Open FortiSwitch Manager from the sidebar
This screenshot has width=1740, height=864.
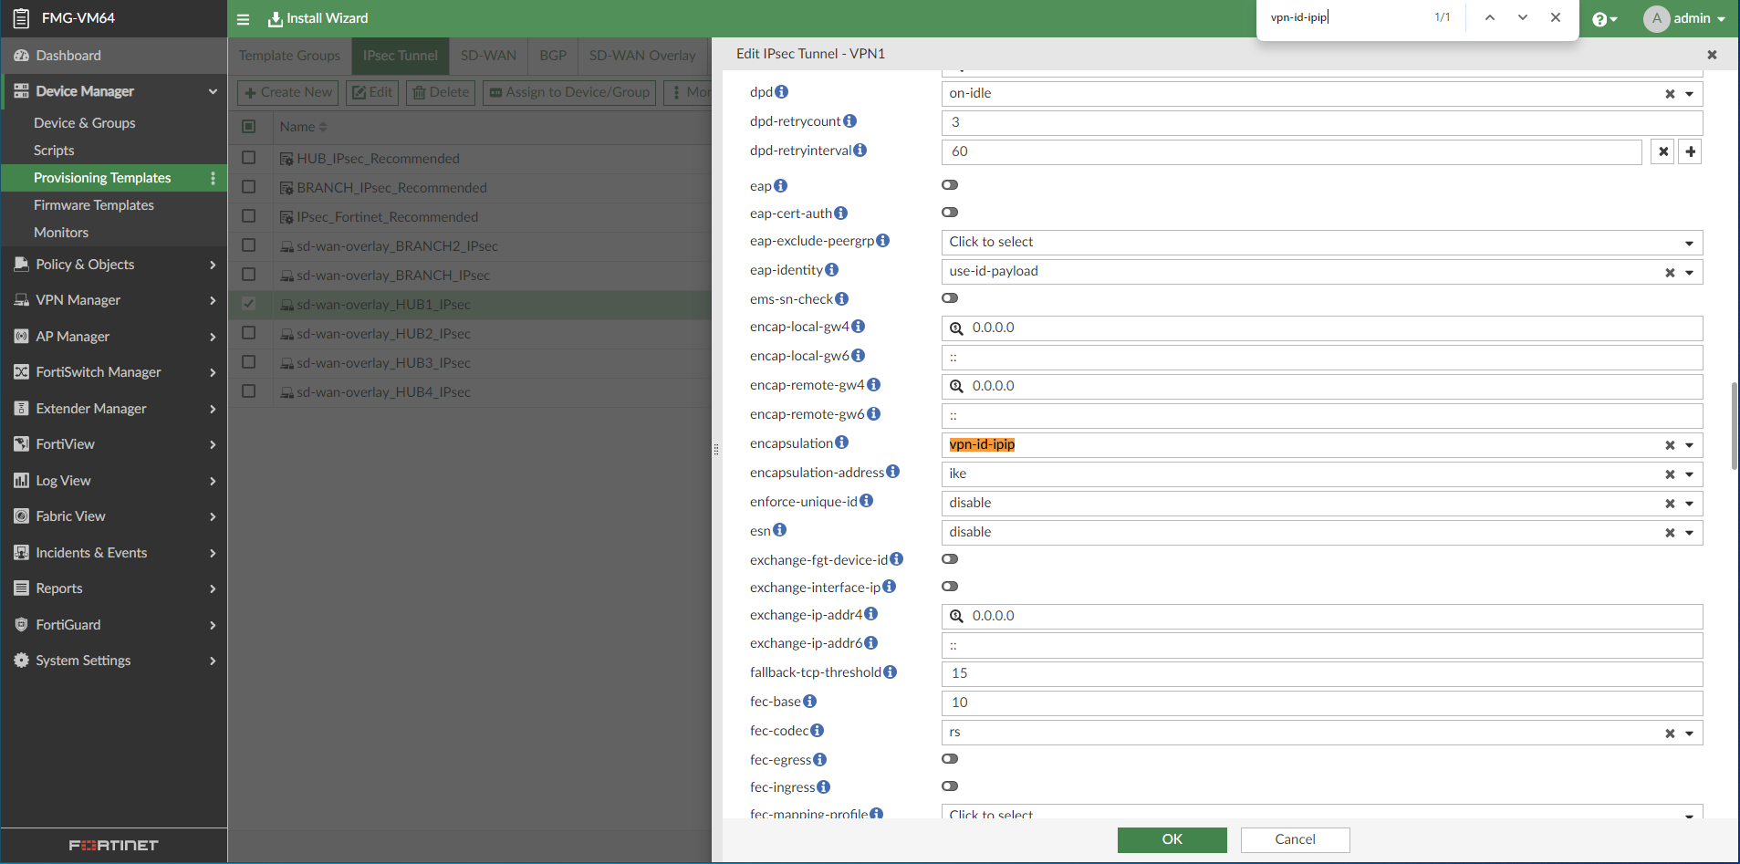96,371
